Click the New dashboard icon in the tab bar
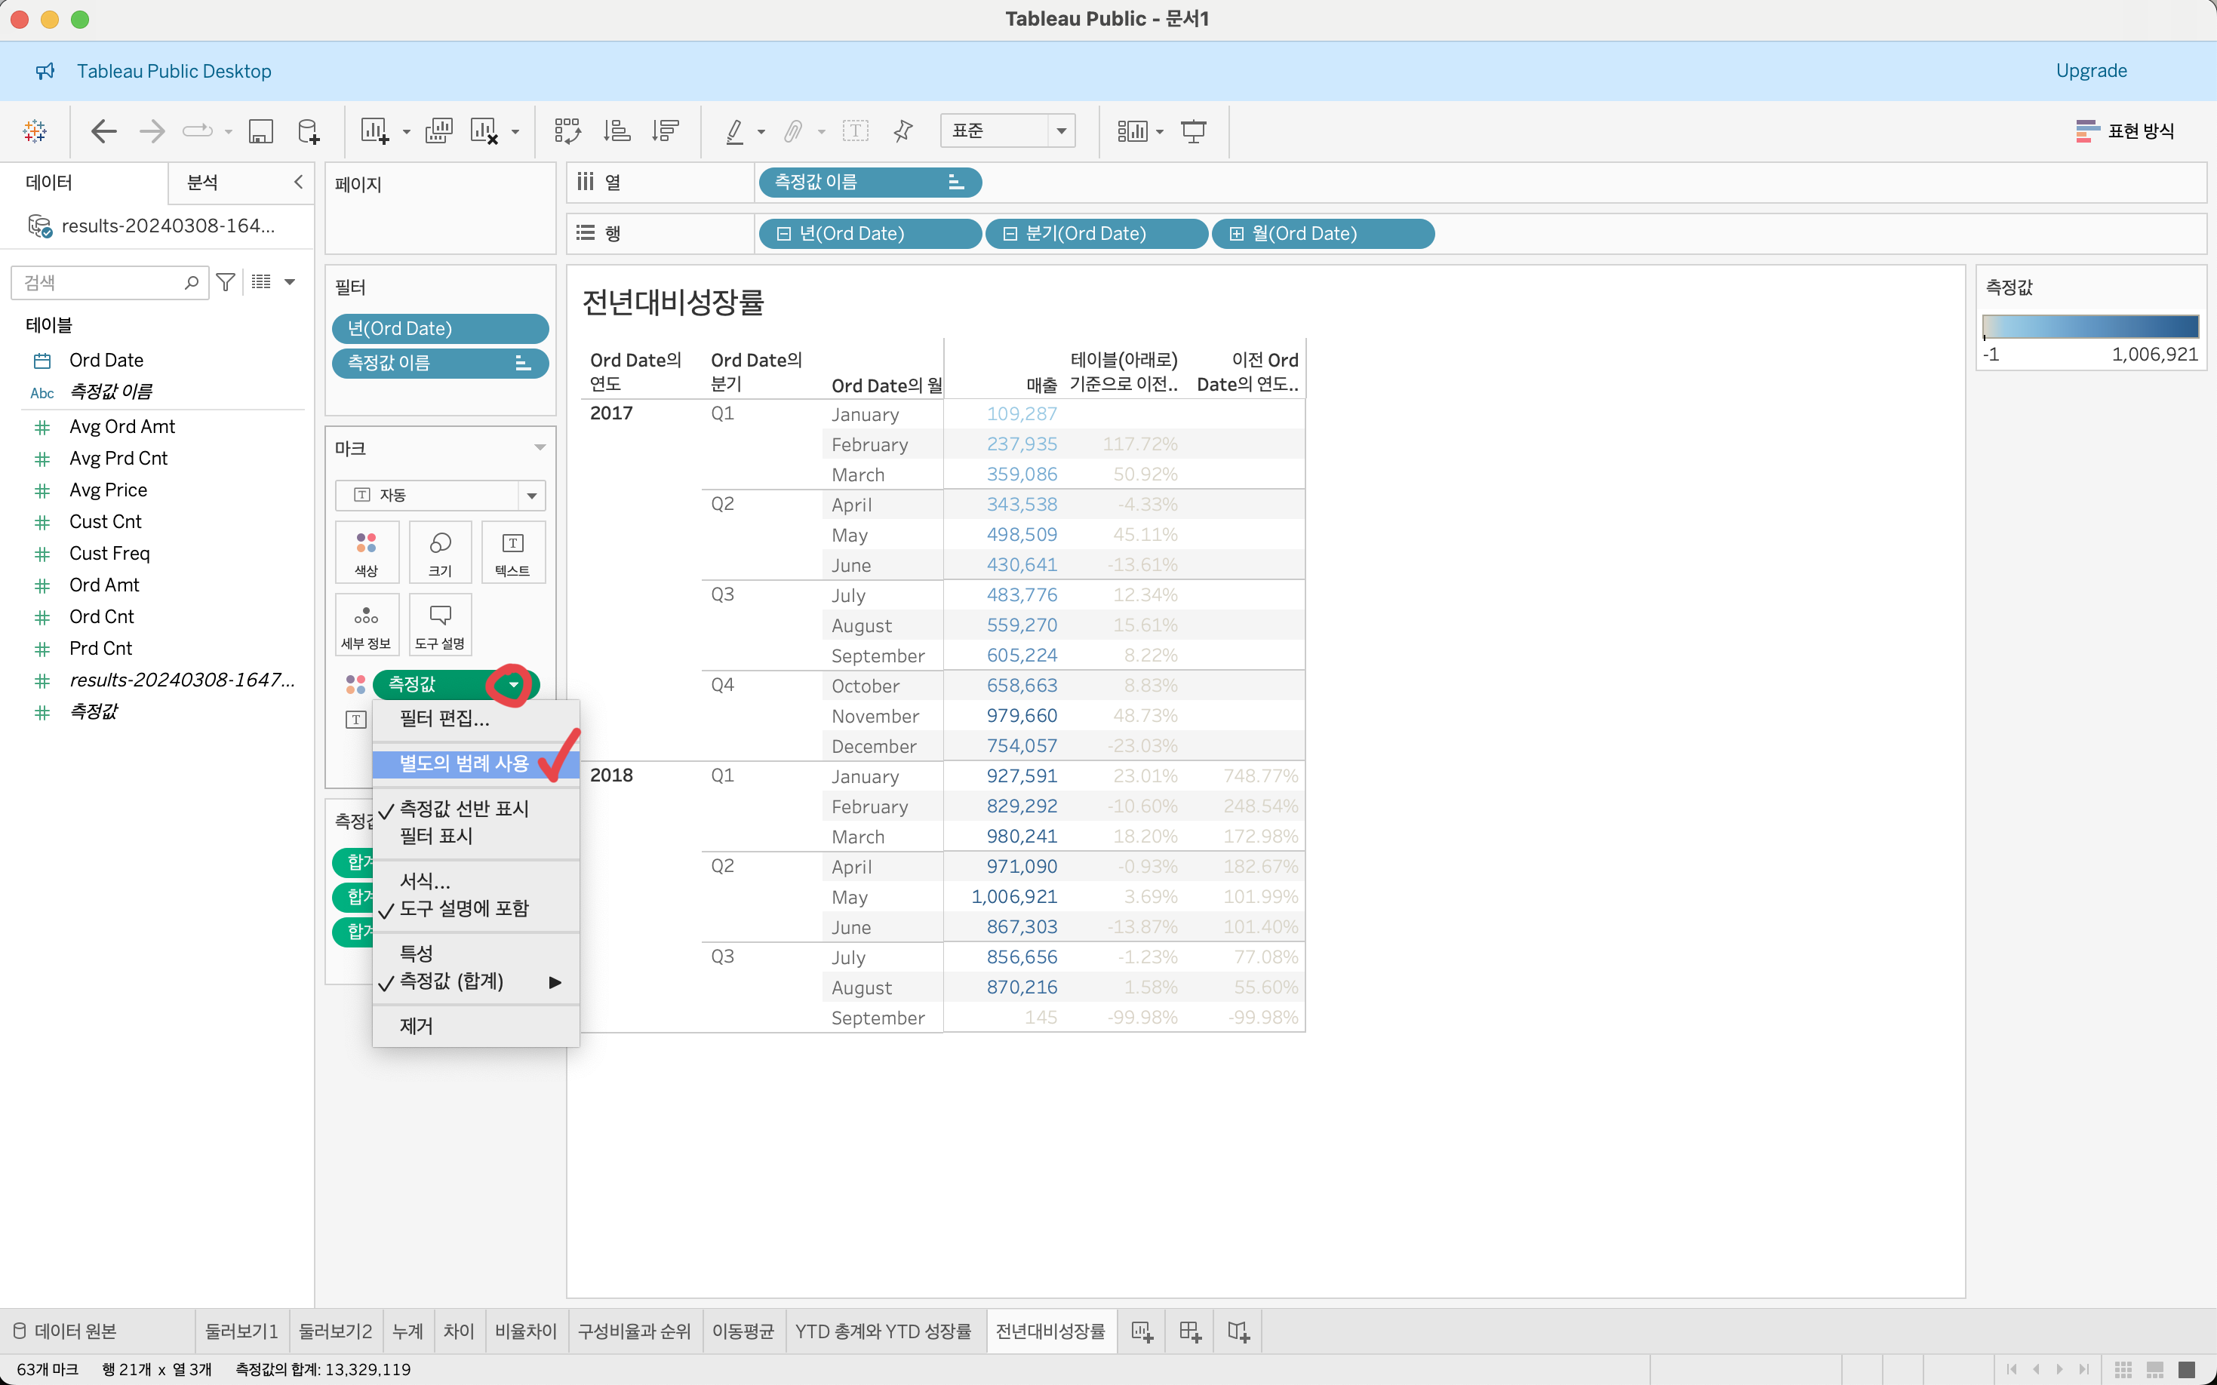The image size is (2217, 1385). pos(1189,1331)
